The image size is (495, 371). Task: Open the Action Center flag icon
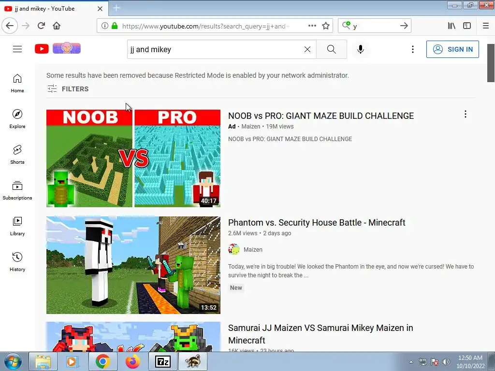point(435,362)
